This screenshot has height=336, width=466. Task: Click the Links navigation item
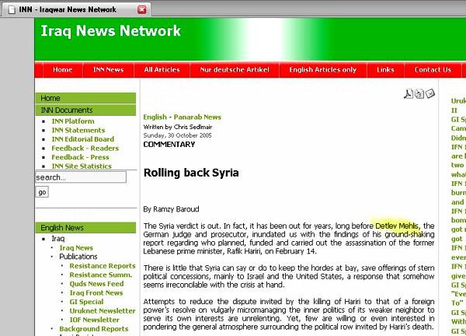point(385,70)
